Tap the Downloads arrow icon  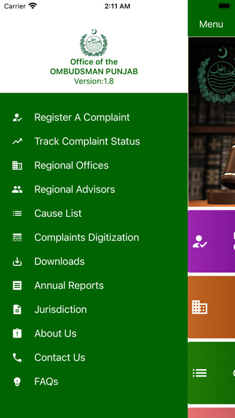point(17,261)
